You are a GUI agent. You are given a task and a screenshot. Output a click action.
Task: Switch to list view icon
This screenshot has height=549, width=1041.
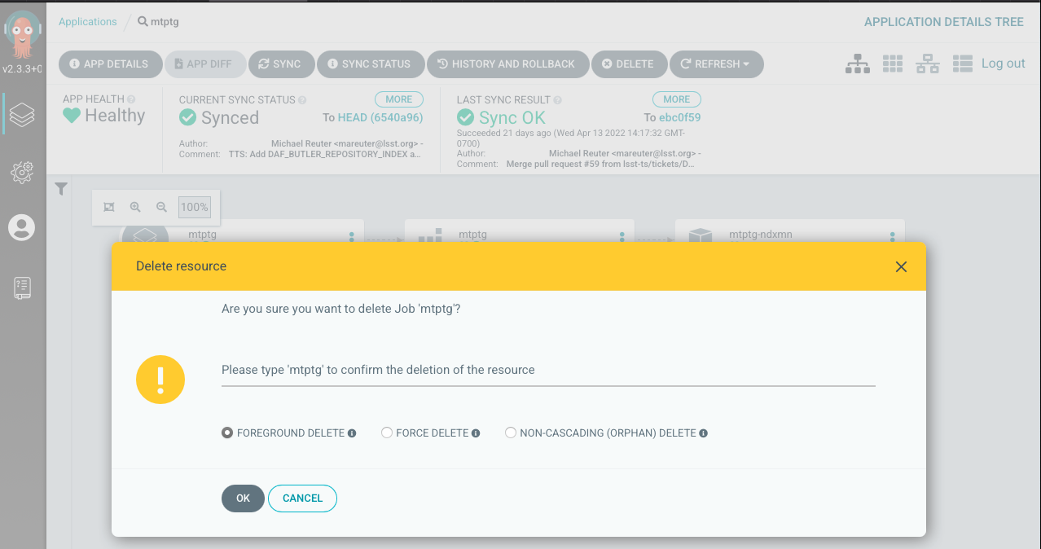click(962, 64)
